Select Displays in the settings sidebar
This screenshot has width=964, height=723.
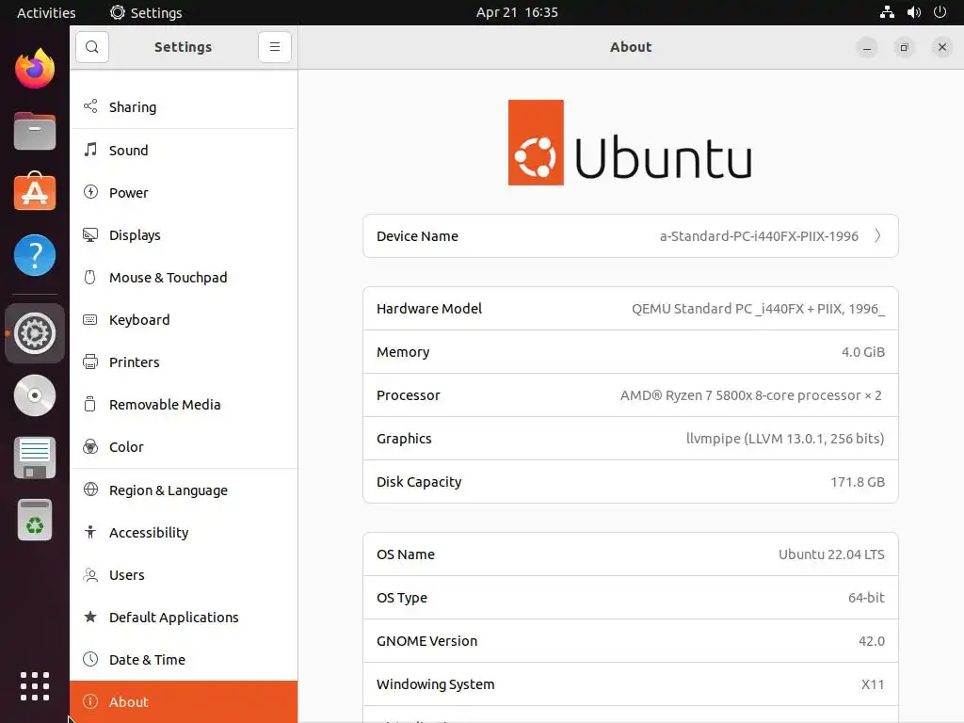coord(135,235)
